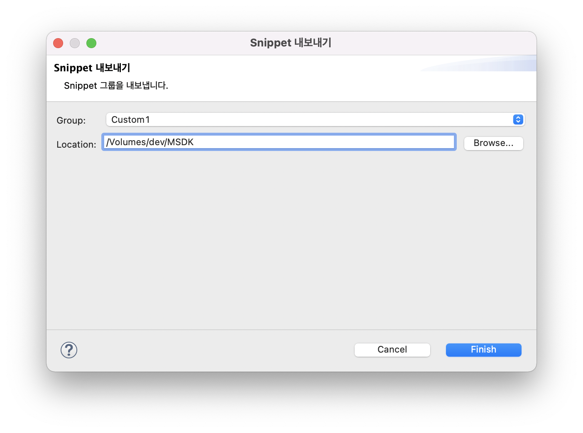Open help for the Snippet export dialog
Viewport: 583px width, 433px height.
[x=69, y=350]
